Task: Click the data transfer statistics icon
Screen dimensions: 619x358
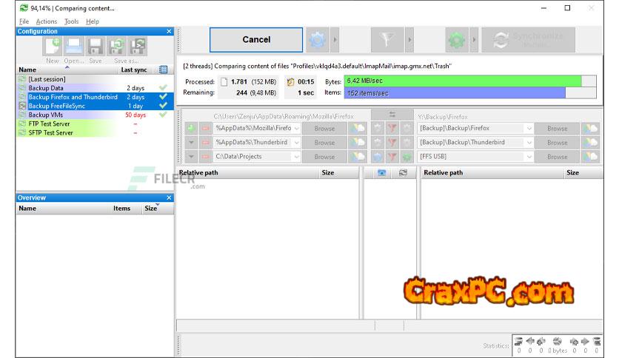Action: coord(558,341)
